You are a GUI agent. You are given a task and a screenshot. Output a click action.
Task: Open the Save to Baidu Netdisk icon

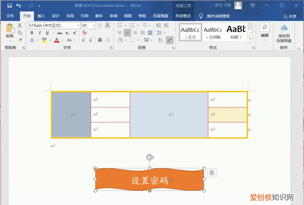tap(284, 28)
